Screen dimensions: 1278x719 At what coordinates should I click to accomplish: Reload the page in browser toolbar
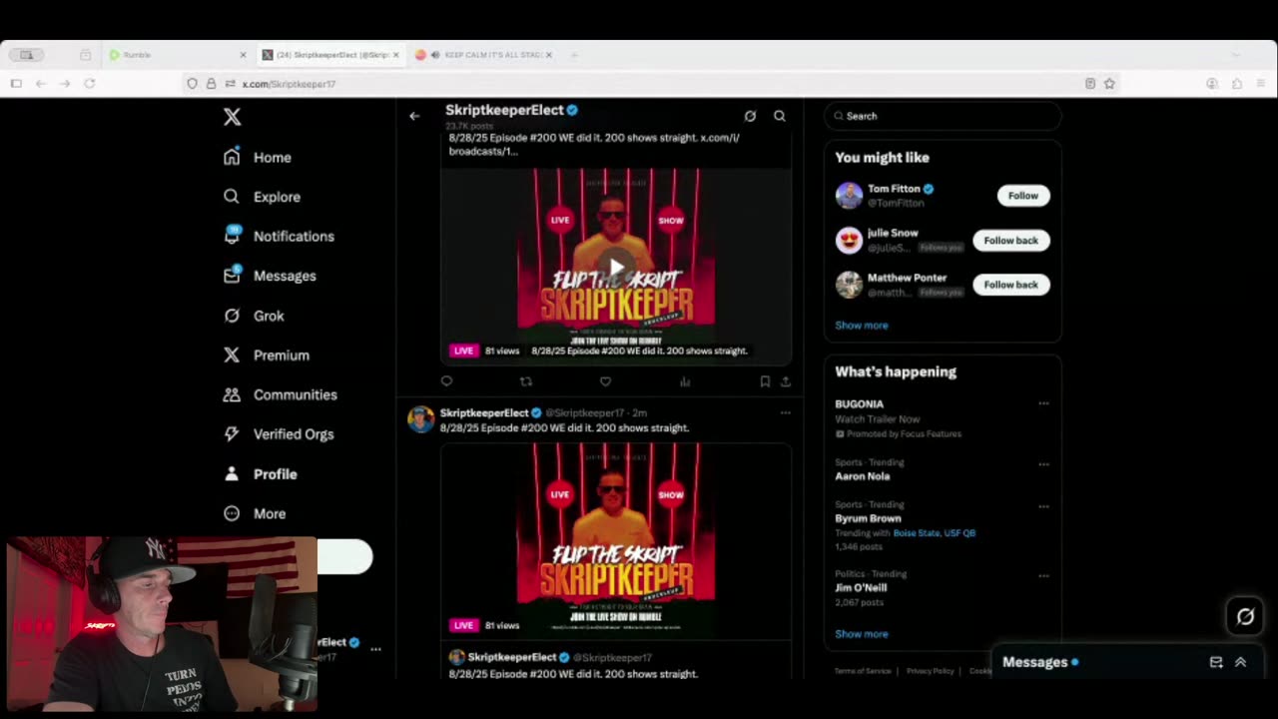[89, 84]
